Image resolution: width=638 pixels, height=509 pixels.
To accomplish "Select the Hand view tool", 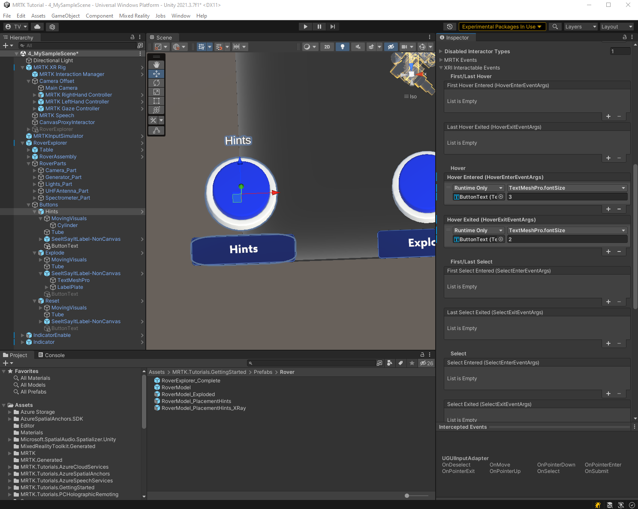I will tap(156, 65).
